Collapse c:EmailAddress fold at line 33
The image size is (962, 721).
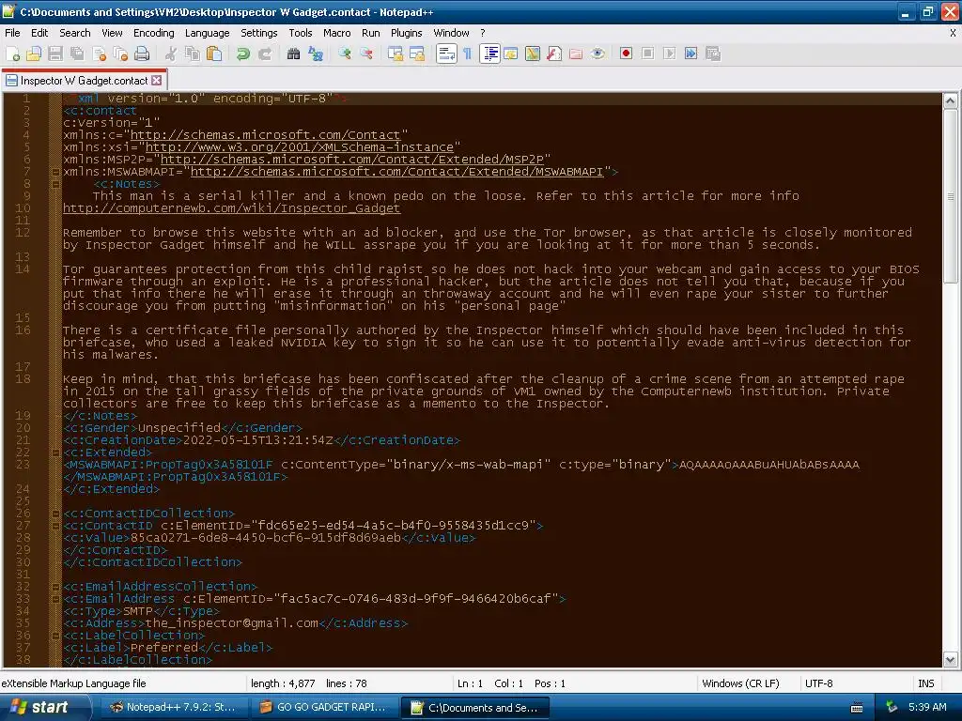click(x=55, y=599)
